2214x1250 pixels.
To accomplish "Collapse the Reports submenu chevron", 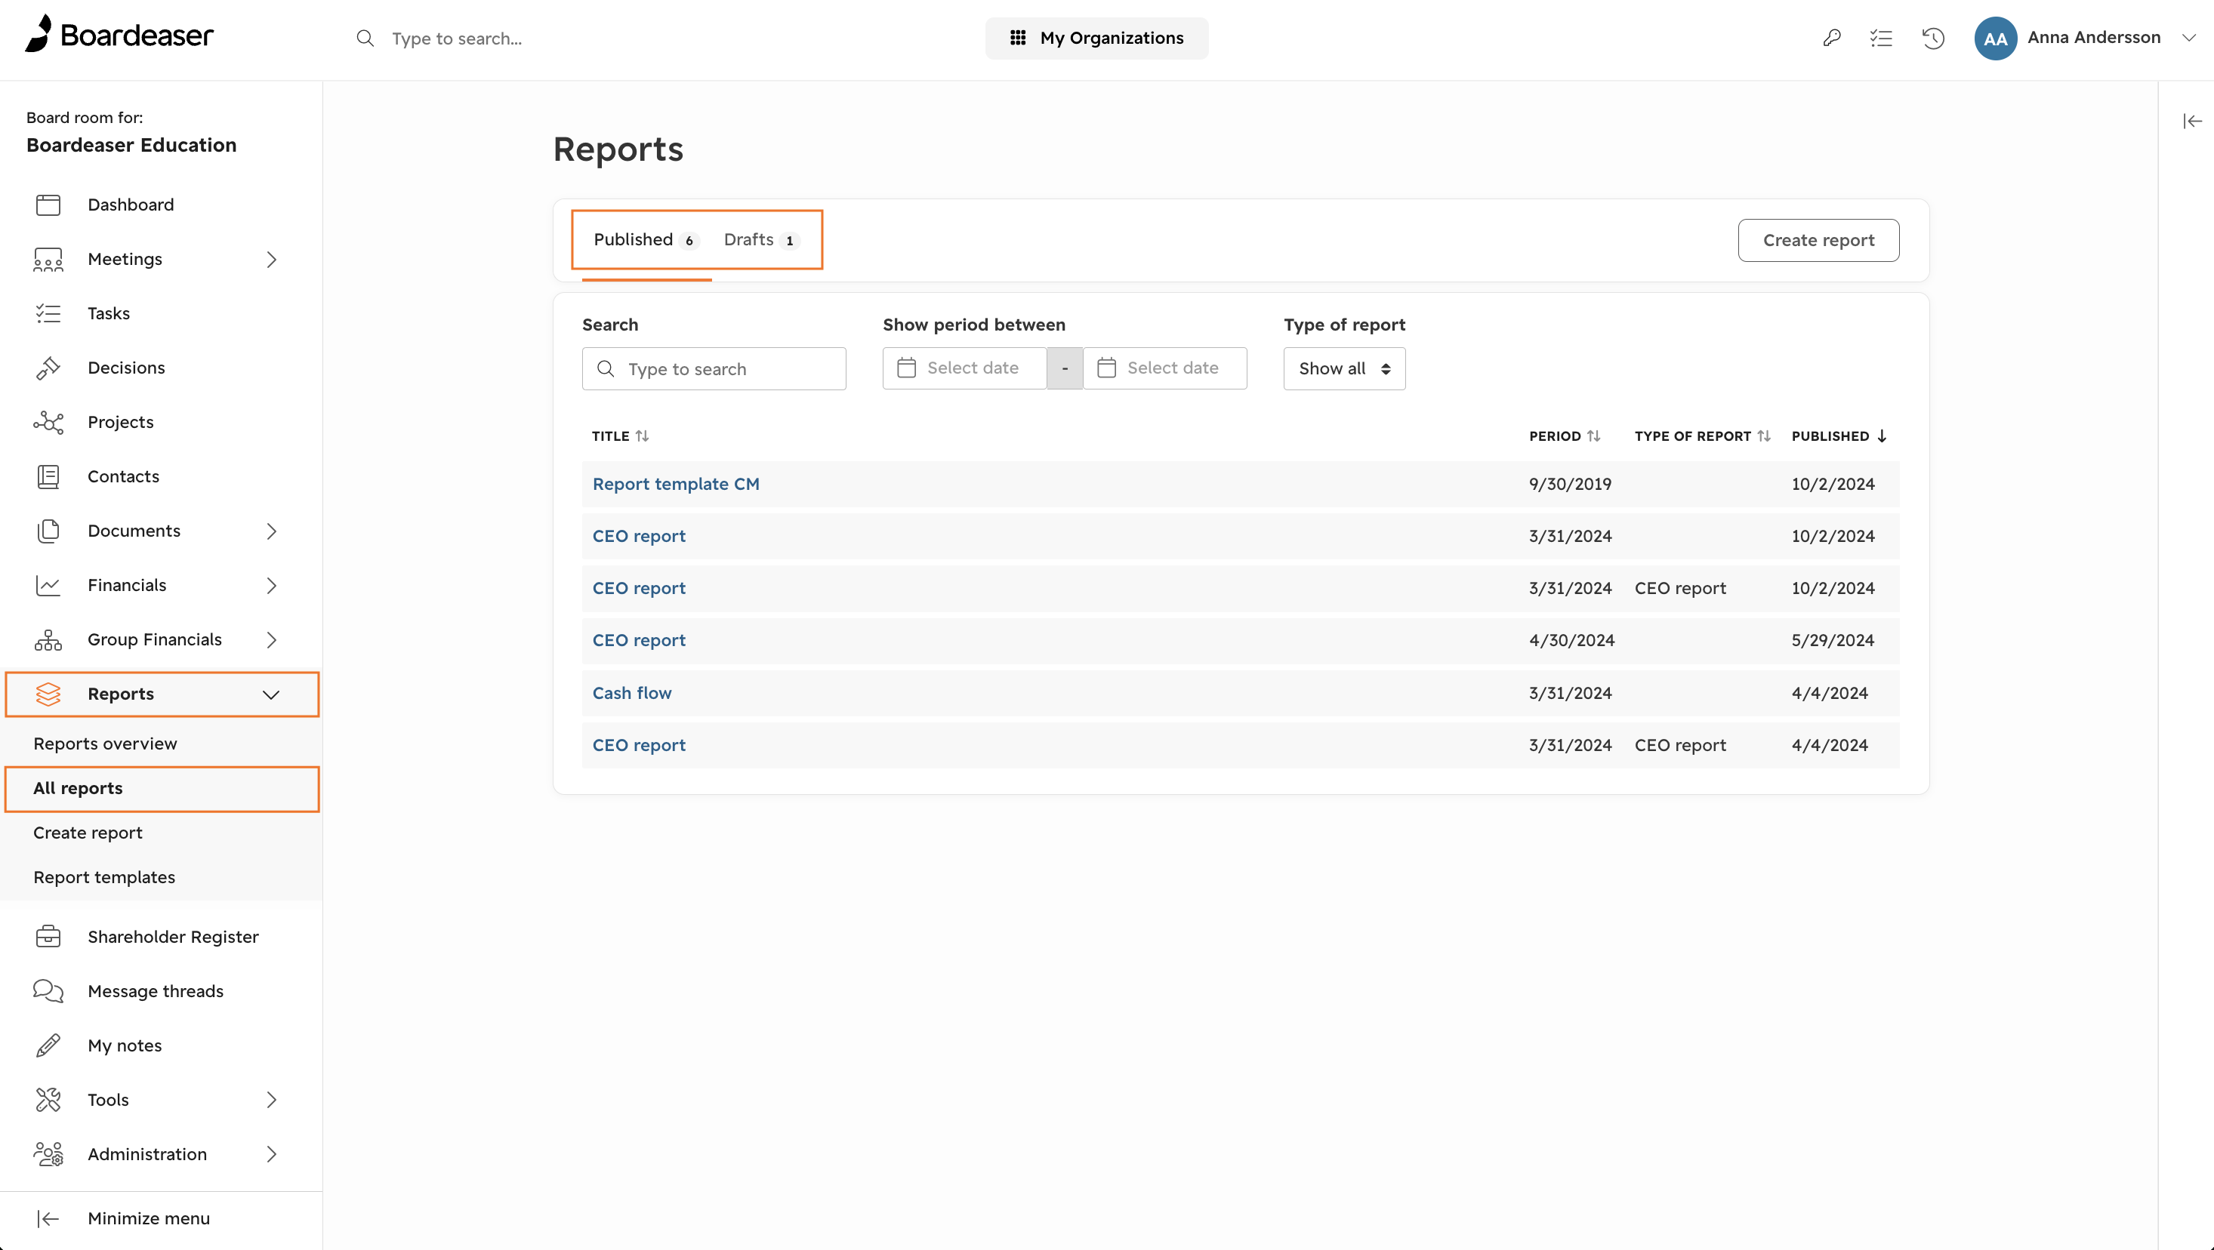I will pyautogui.click(x=271, y=694).
